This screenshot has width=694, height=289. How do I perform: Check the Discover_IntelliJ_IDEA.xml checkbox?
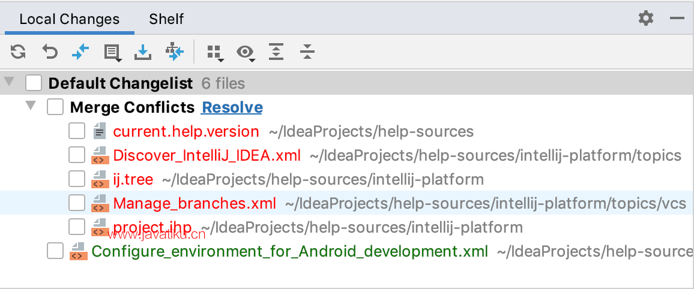click(x=77, y=155)
